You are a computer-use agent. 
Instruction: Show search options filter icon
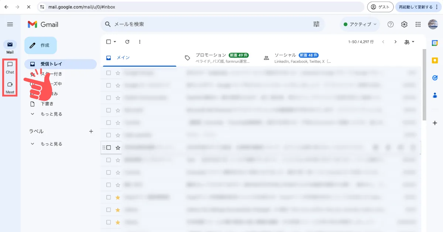pos(316,24)
